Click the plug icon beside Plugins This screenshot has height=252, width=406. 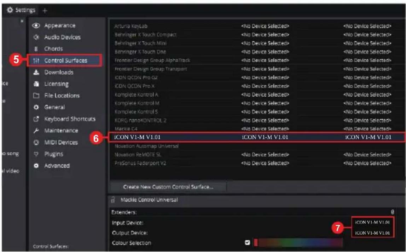(36, 154)
